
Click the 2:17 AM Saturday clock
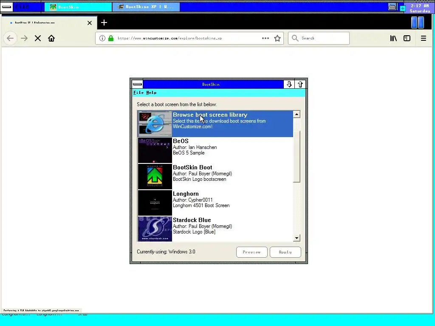[419, 8]
